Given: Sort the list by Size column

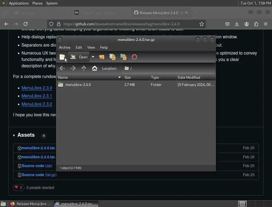Looking at the screenshot, I should pyautogui.click(x=136, y=77).
